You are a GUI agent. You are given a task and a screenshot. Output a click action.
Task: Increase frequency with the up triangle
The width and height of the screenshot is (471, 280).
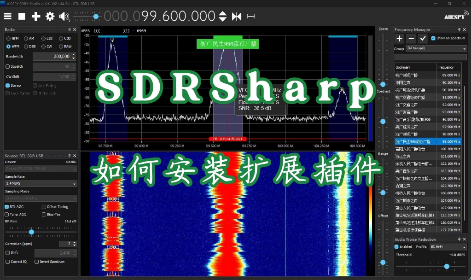222,13
